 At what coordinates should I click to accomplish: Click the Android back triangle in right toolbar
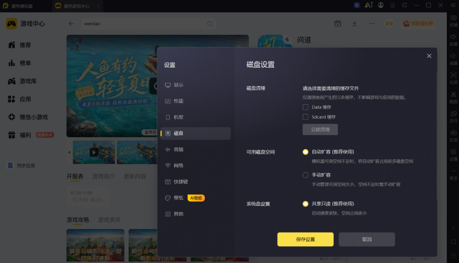click(453, 228)
